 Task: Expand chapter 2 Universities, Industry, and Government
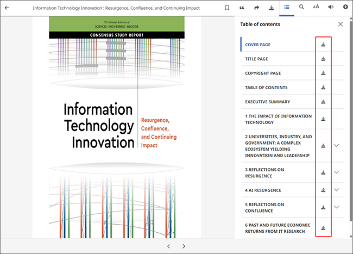336,145
